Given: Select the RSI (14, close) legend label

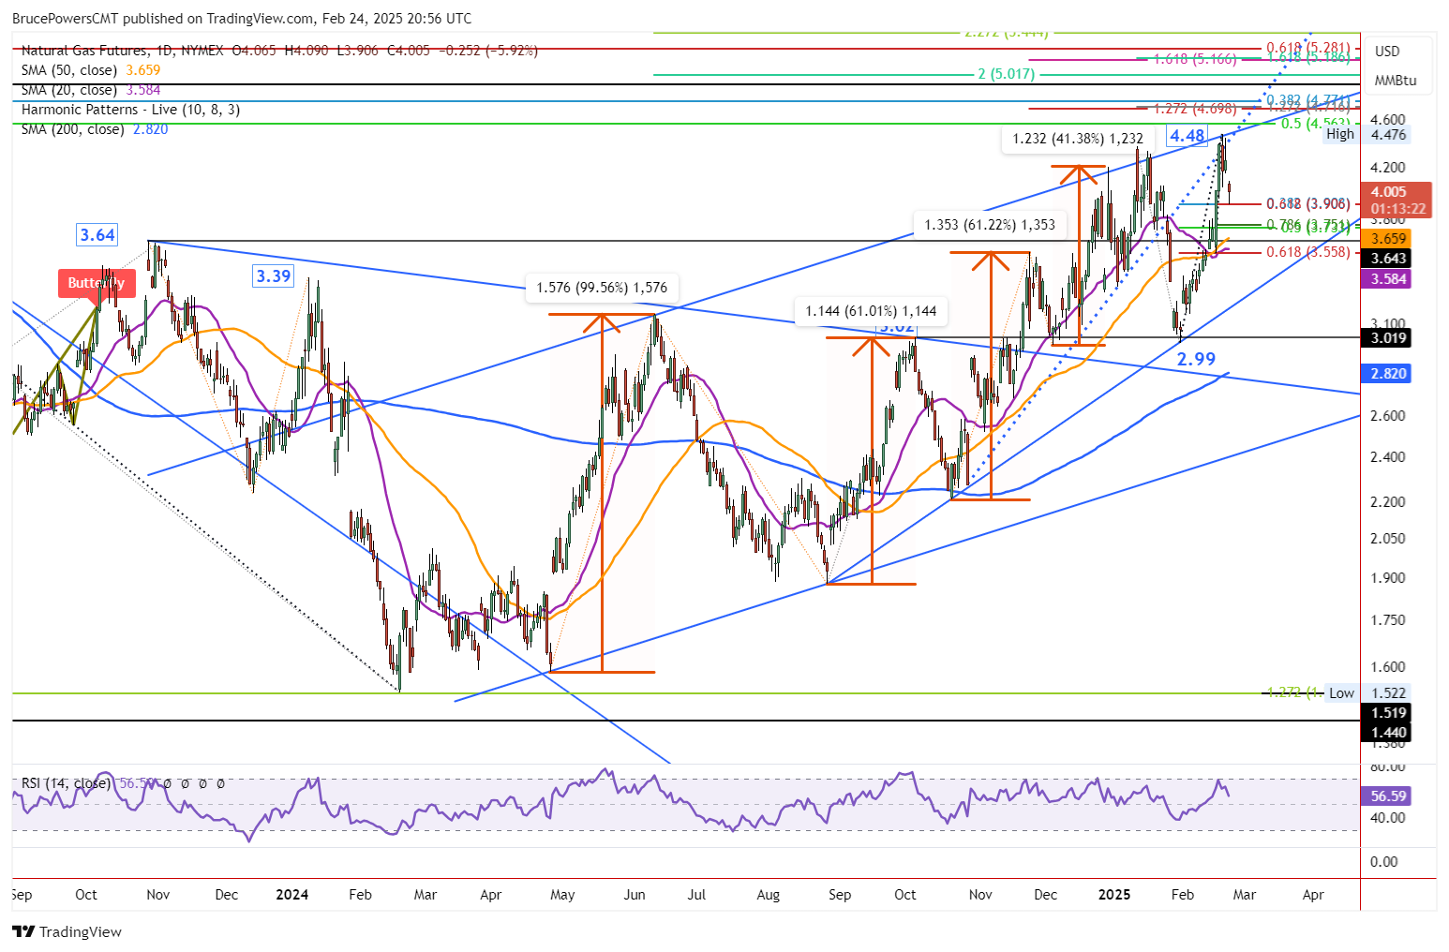Looking at the screenshot, I should (x=65, y=783).
